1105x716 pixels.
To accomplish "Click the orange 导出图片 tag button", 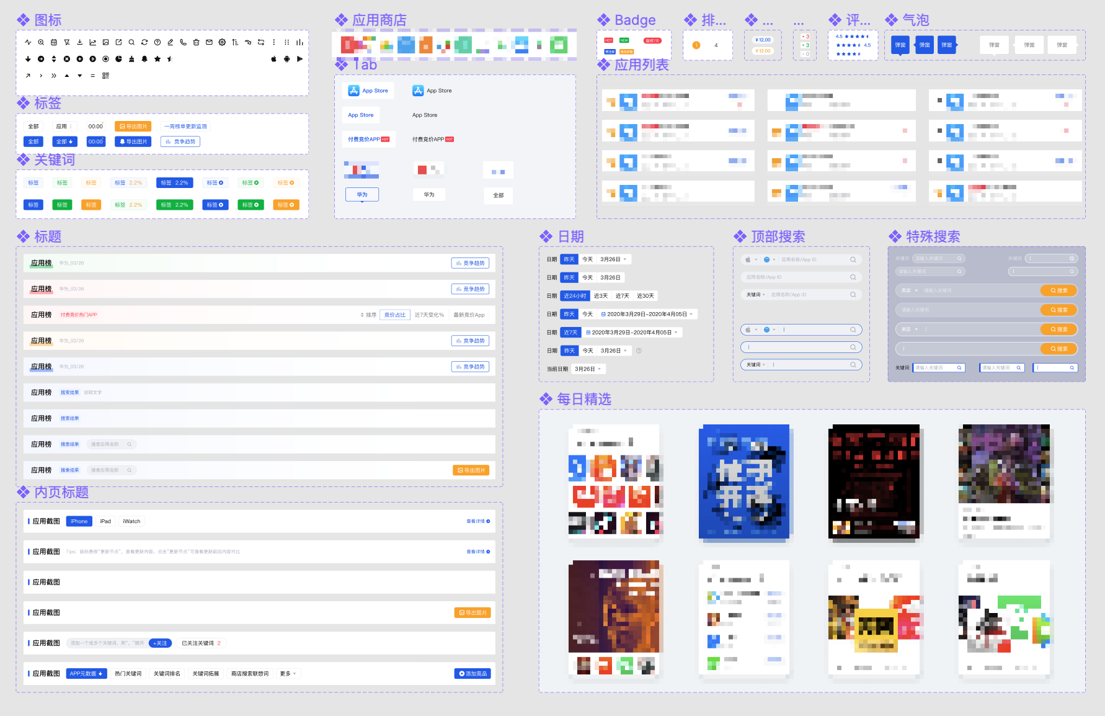I will click(133, 126).
